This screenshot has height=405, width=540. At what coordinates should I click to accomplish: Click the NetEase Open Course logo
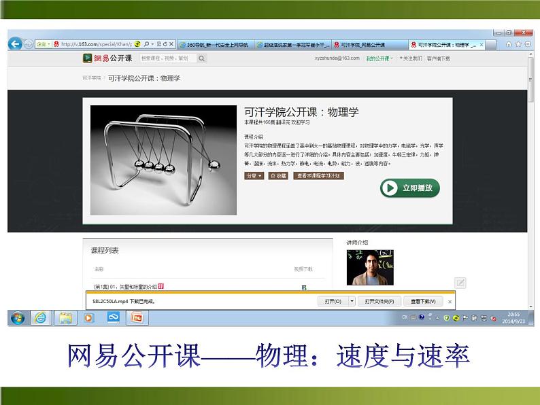[x=107, y=58]
